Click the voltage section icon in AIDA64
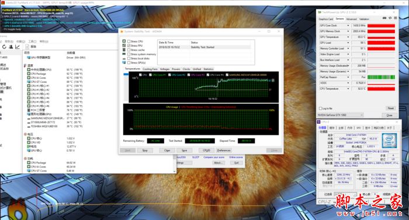Viewport: 409px width, 220px height. pos(25,134)
